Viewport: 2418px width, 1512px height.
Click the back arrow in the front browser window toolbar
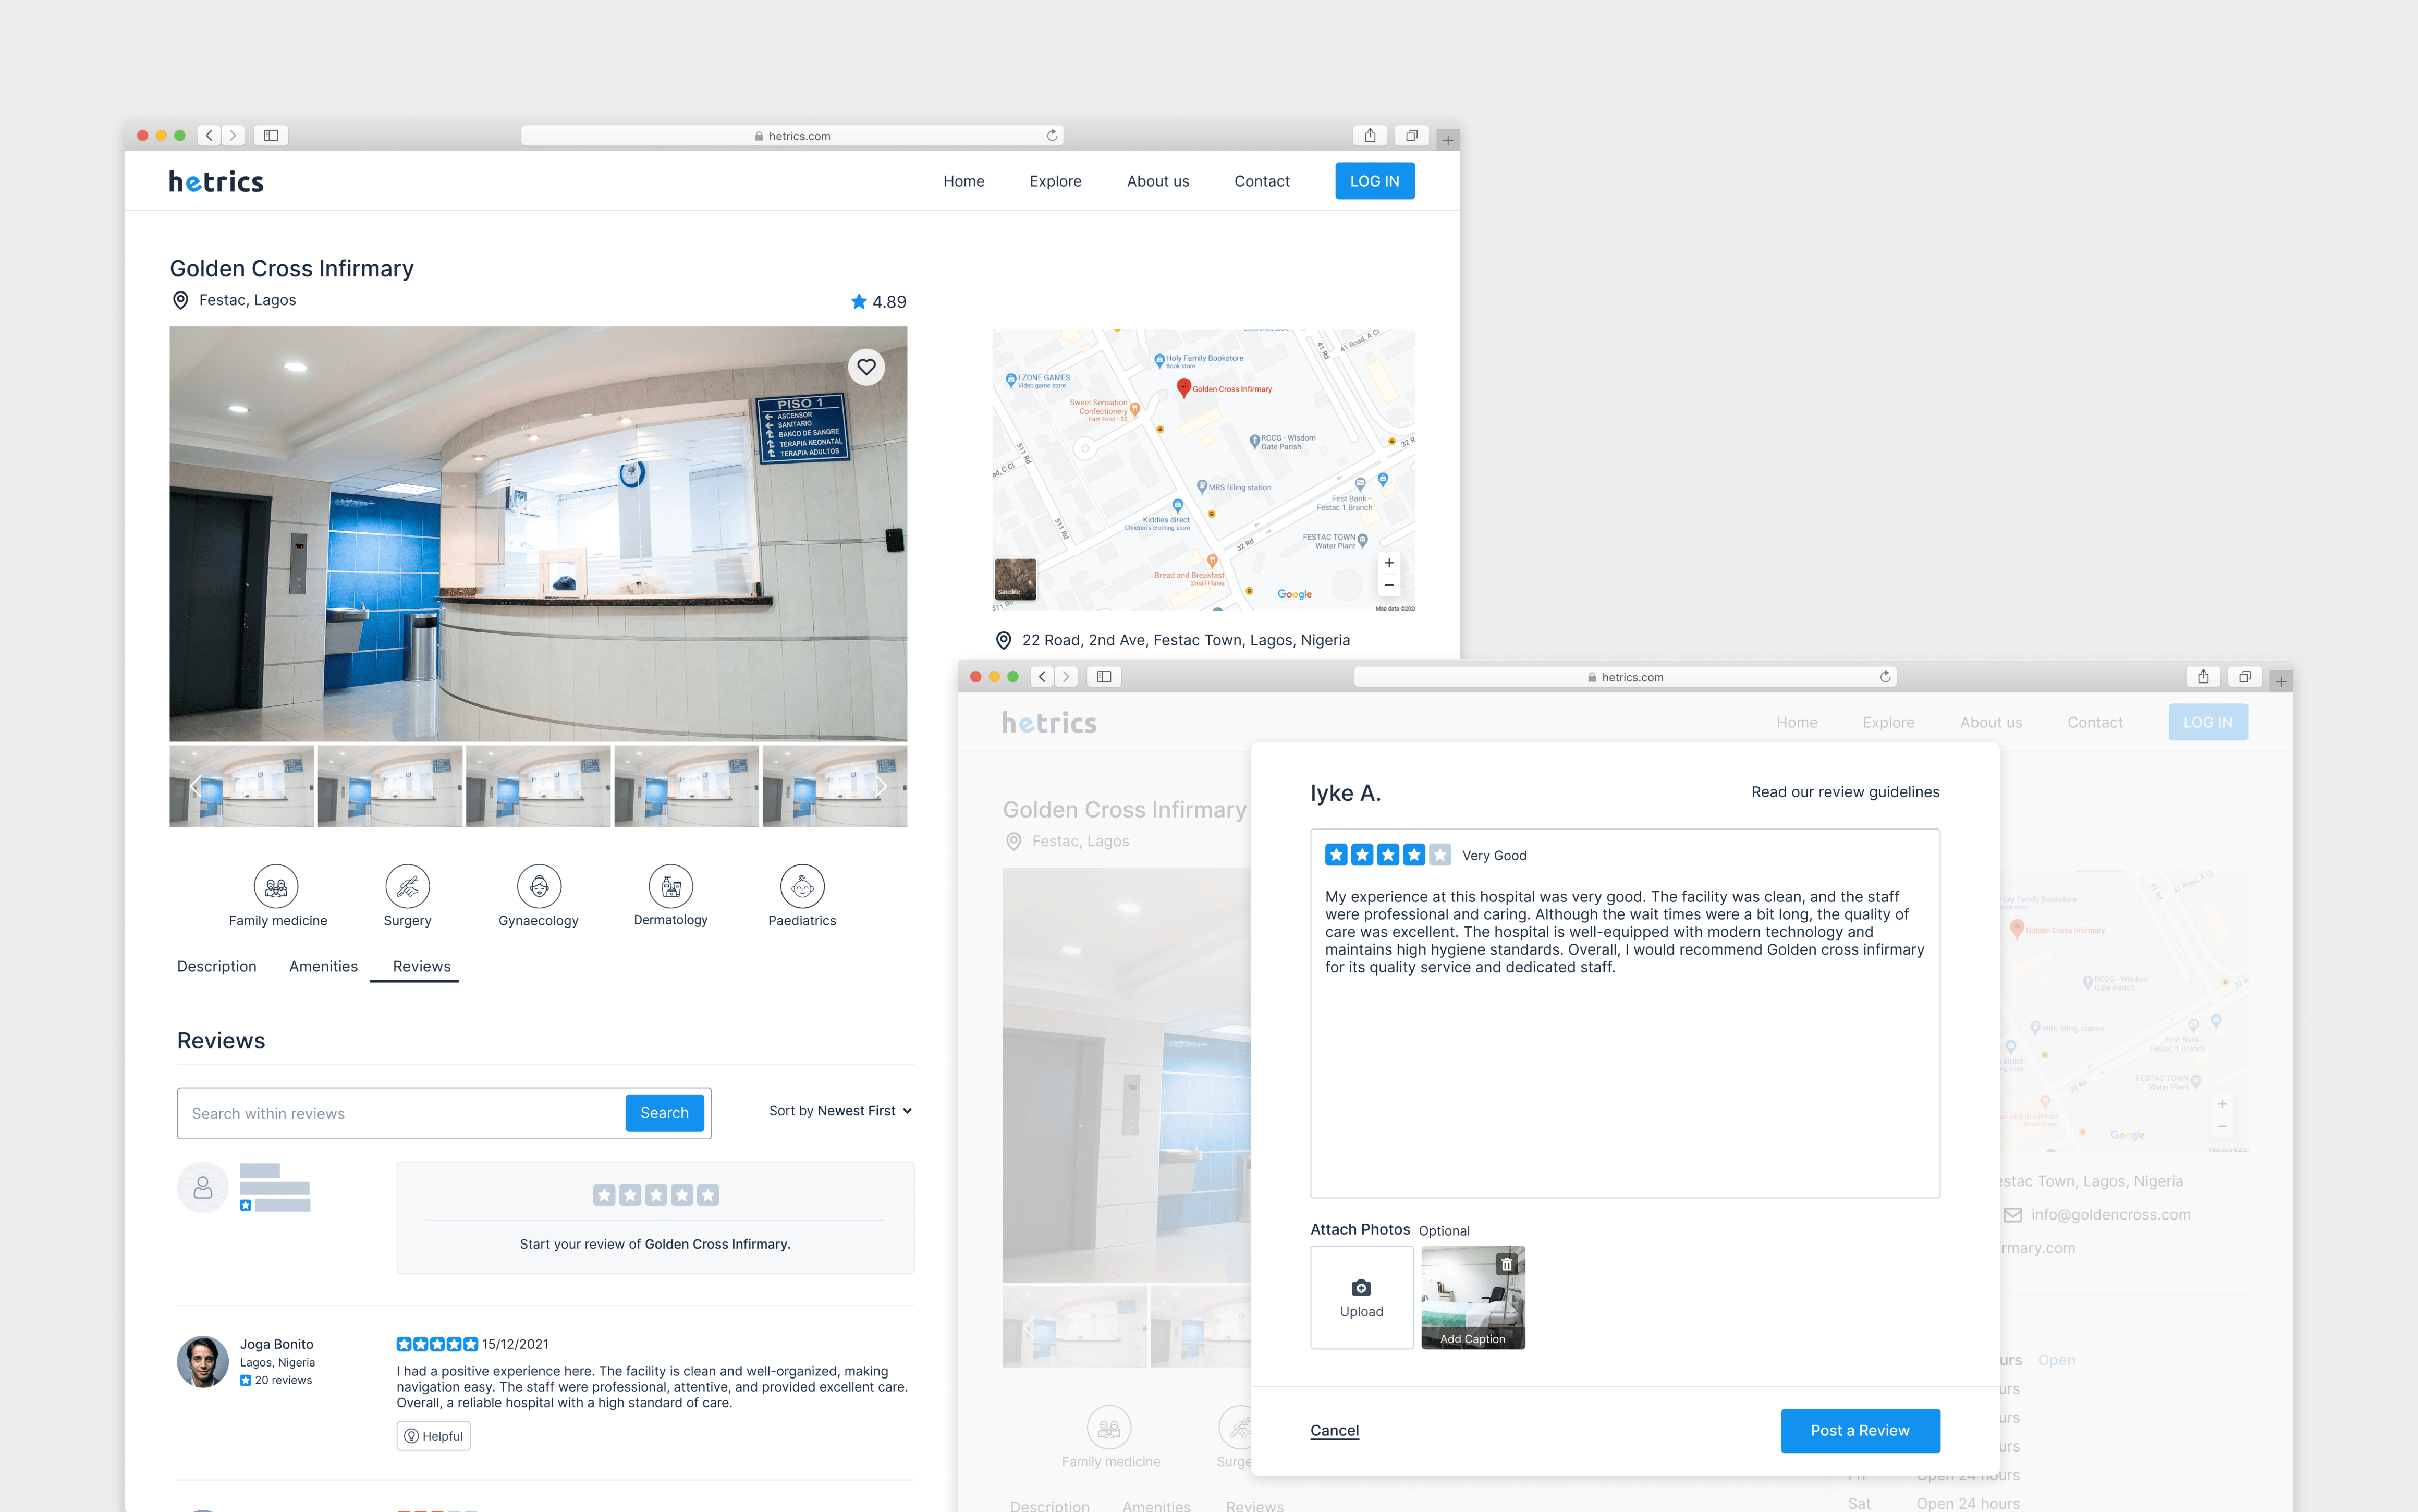click(x=1042, y=677)
